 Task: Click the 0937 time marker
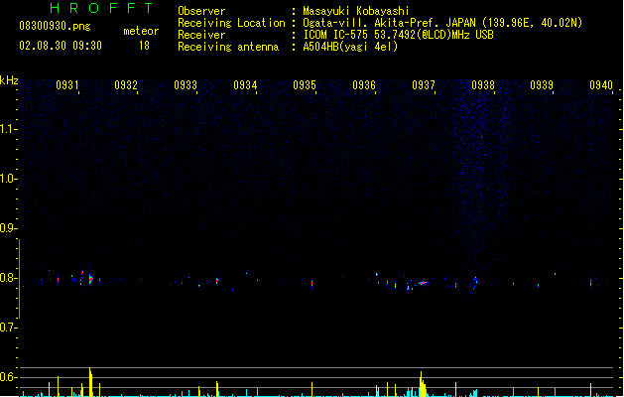pyautogui.click(x=424, y=85)
